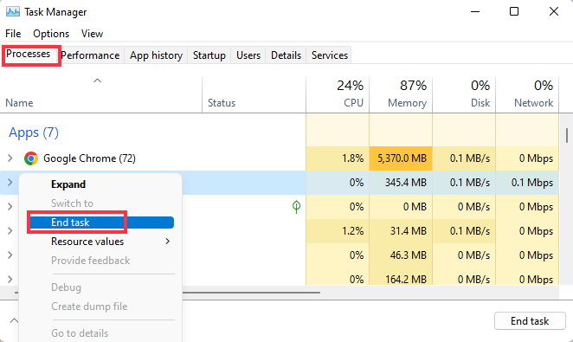Open the File menu
This screenshot has width=573, height=342.
13,34
